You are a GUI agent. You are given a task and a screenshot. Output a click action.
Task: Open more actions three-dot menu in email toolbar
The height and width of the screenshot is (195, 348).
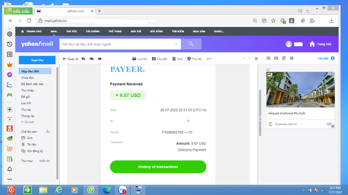(209, 59)
